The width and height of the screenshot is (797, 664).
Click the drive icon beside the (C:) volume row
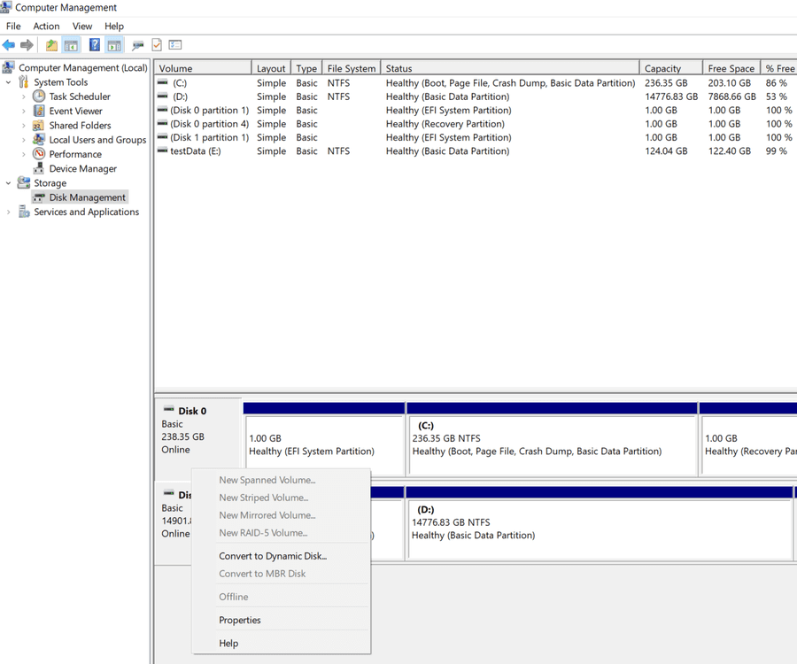coord(163,82)
